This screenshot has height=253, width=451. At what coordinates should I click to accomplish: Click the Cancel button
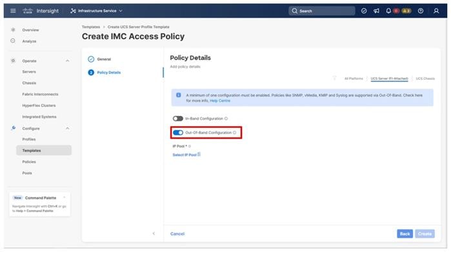click(177, 234)
